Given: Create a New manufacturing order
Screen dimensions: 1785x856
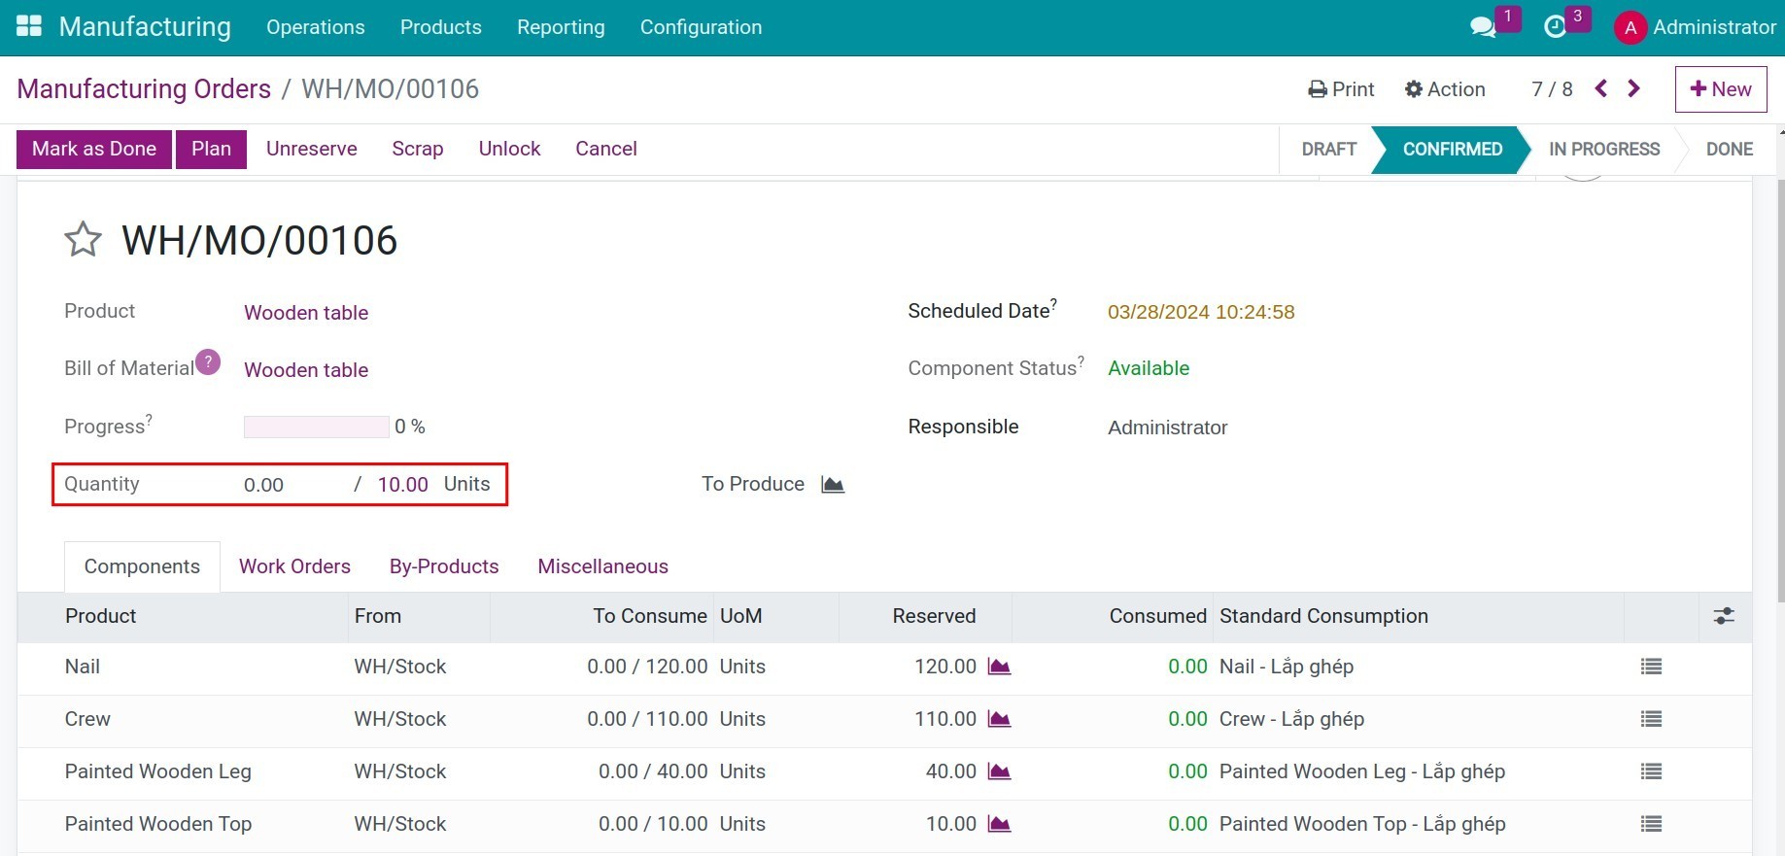Looking at the screenshot, I should click(x=1721, y=89).
